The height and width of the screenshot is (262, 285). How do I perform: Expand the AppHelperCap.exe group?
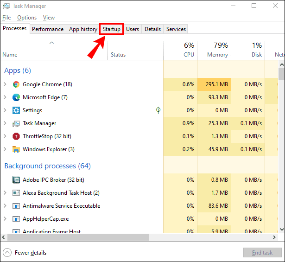[5, 219]
